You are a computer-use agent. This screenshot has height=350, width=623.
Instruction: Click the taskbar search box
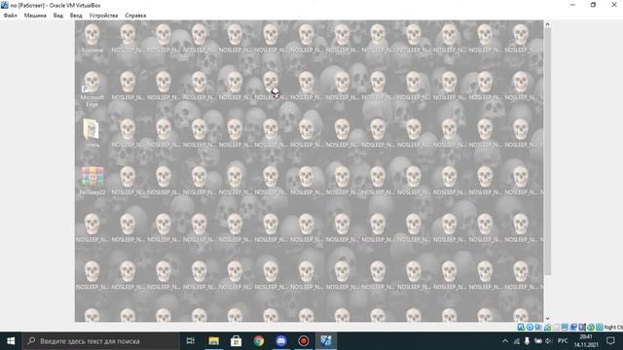[x=100, y=341]
